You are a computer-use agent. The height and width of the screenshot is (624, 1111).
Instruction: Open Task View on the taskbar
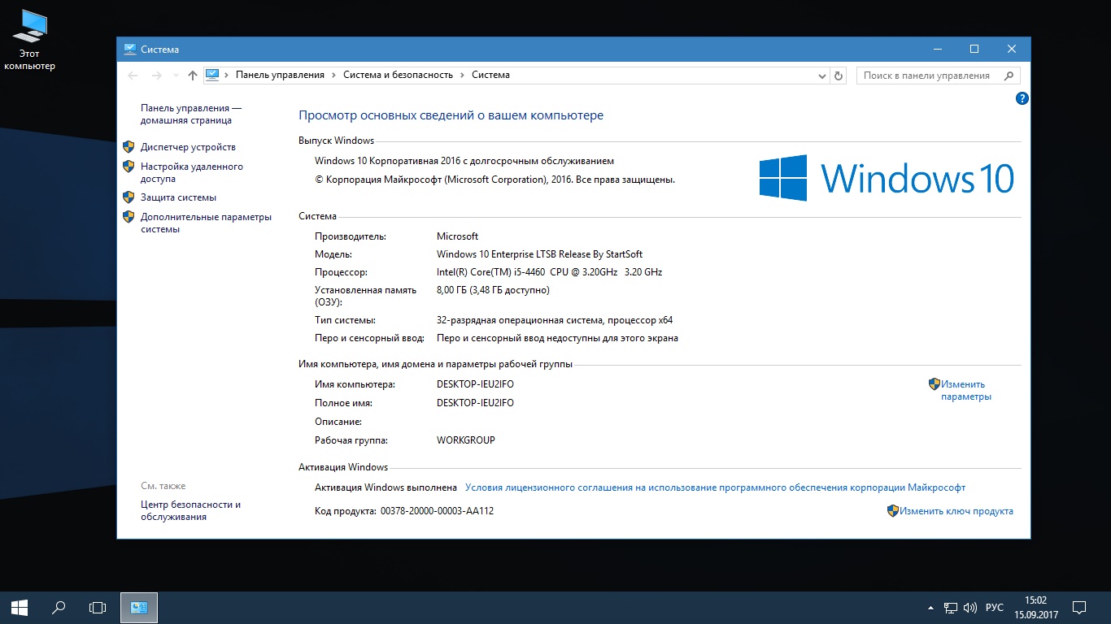click(98, 607)
